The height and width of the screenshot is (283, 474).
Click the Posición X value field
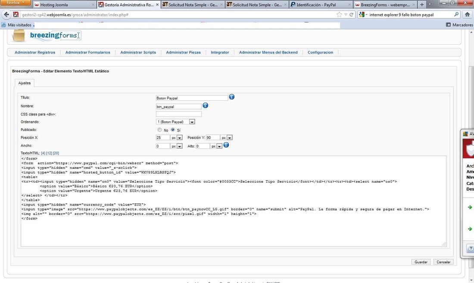tap(163, 138)
